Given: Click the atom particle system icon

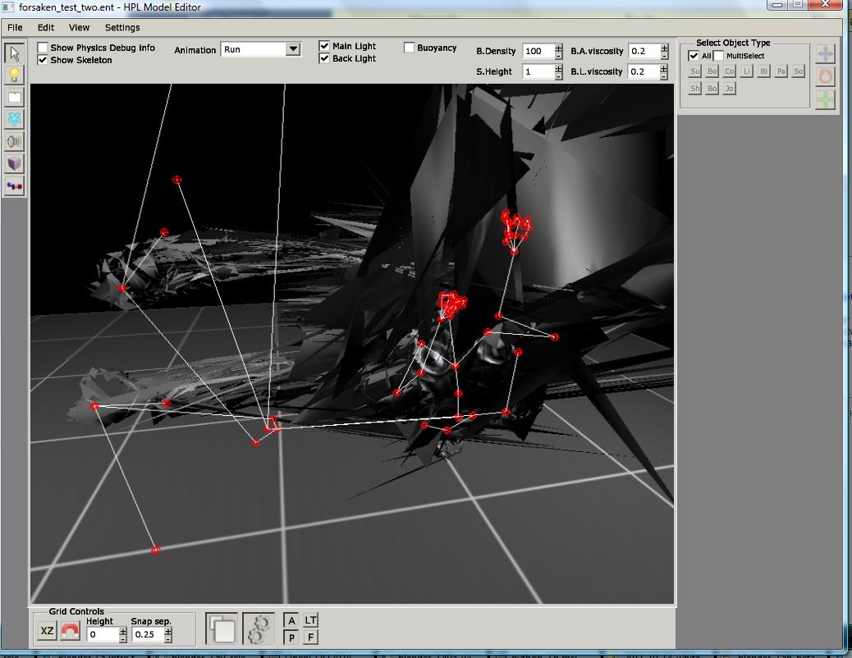Looking at the screenshot, I should pyautogui.click(x=14, y=120).
